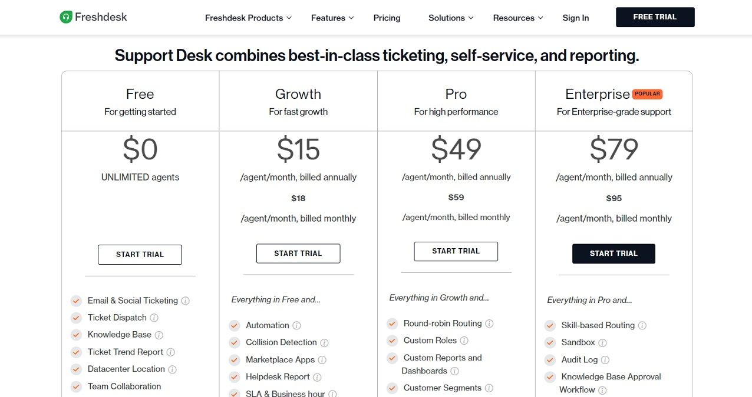Click the checkmark beside Team Collaboration

(76, 386)
